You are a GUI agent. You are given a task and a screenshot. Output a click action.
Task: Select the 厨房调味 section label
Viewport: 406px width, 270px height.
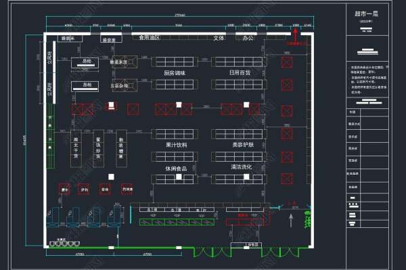[175, 73]
